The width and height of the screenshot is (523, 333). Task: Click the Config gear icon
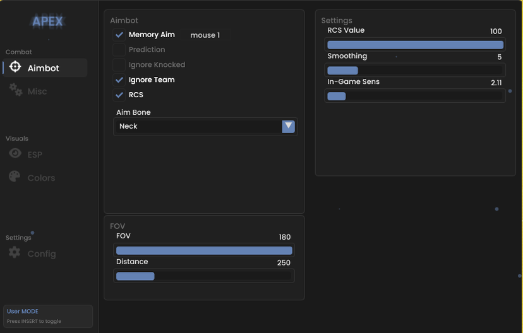15,253
